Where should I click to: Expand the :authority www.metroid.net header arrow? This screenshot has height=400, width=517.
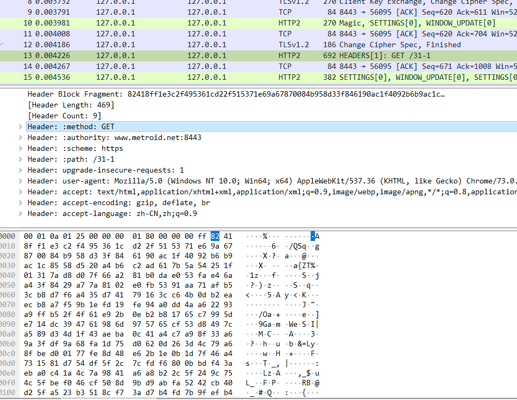(x=21, y=137)
